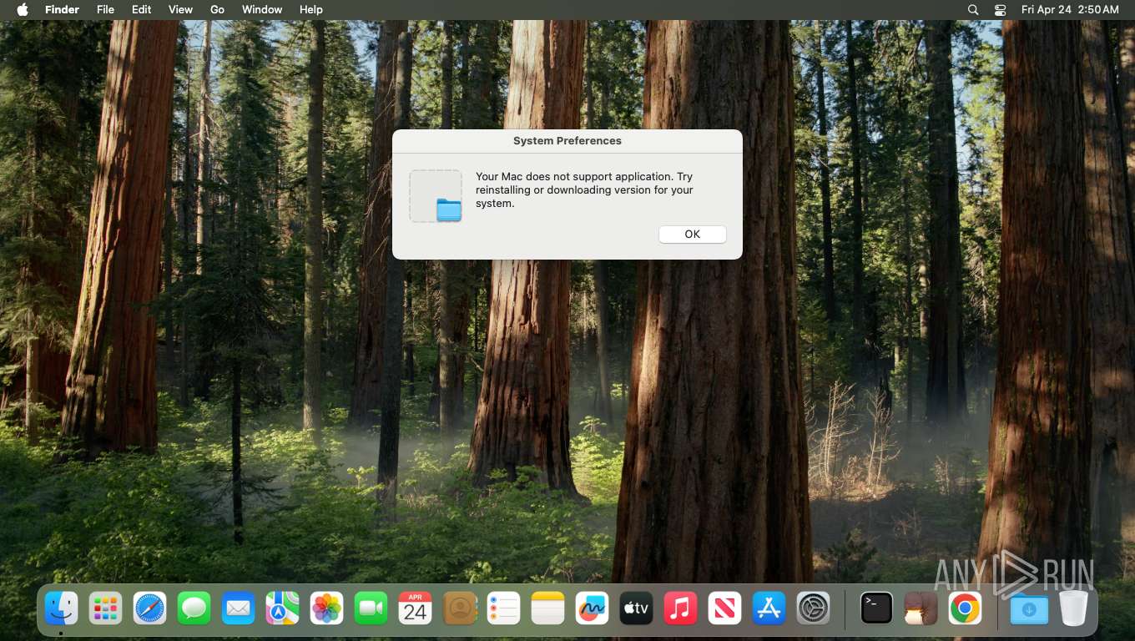The width and height of the screenshot is (1135, 641).
Task: Open Spotlight search in the menu bar
Action: tap(973, 10)
